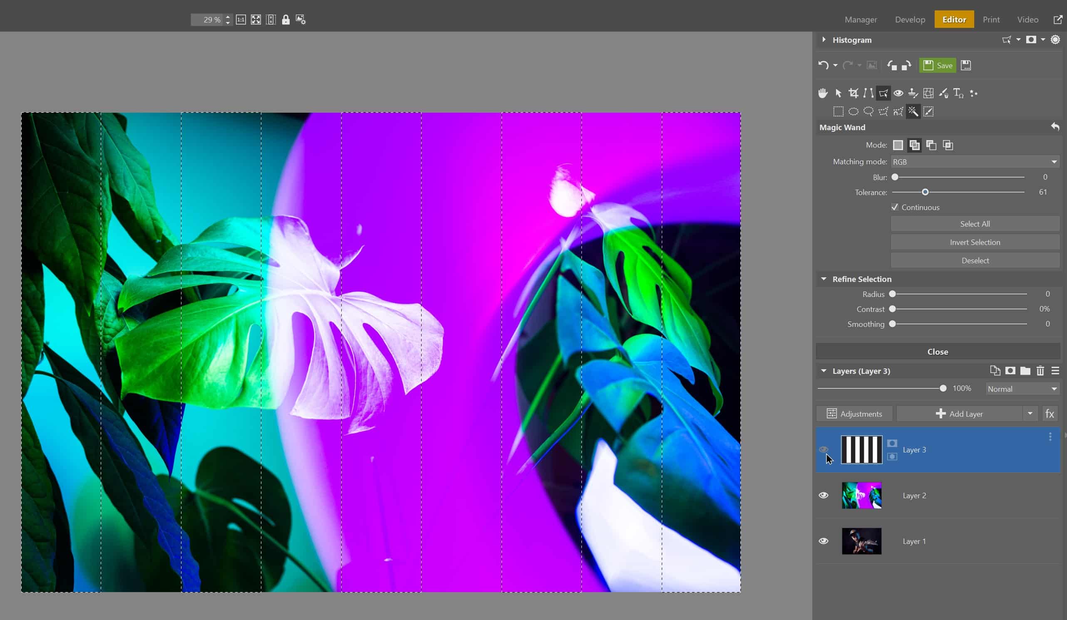
Task: Choose the Magnetic Lasso tool
Action: click(x=898, y=112)
